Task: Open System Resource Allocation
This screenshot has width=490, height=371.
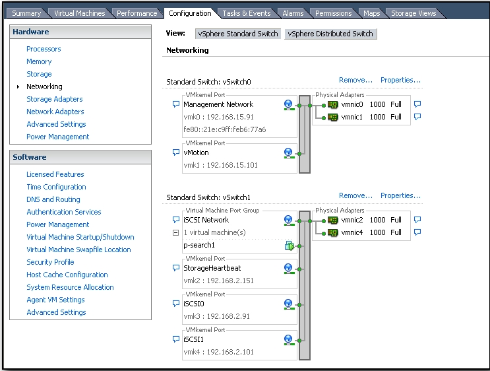Action: 71,287
